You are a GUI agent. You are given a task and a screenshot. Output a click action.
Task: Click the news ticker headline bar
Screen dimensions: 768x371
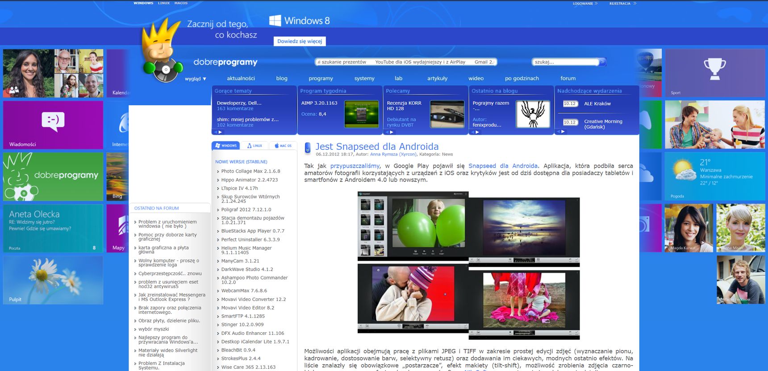click(x=406, y=62)
